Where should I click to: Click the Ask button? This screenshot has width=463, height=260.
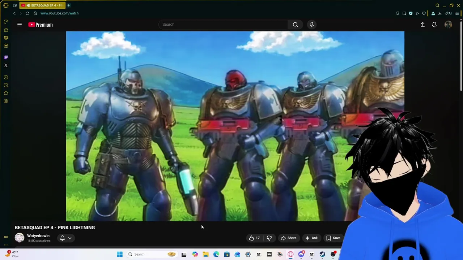[311, 238]
